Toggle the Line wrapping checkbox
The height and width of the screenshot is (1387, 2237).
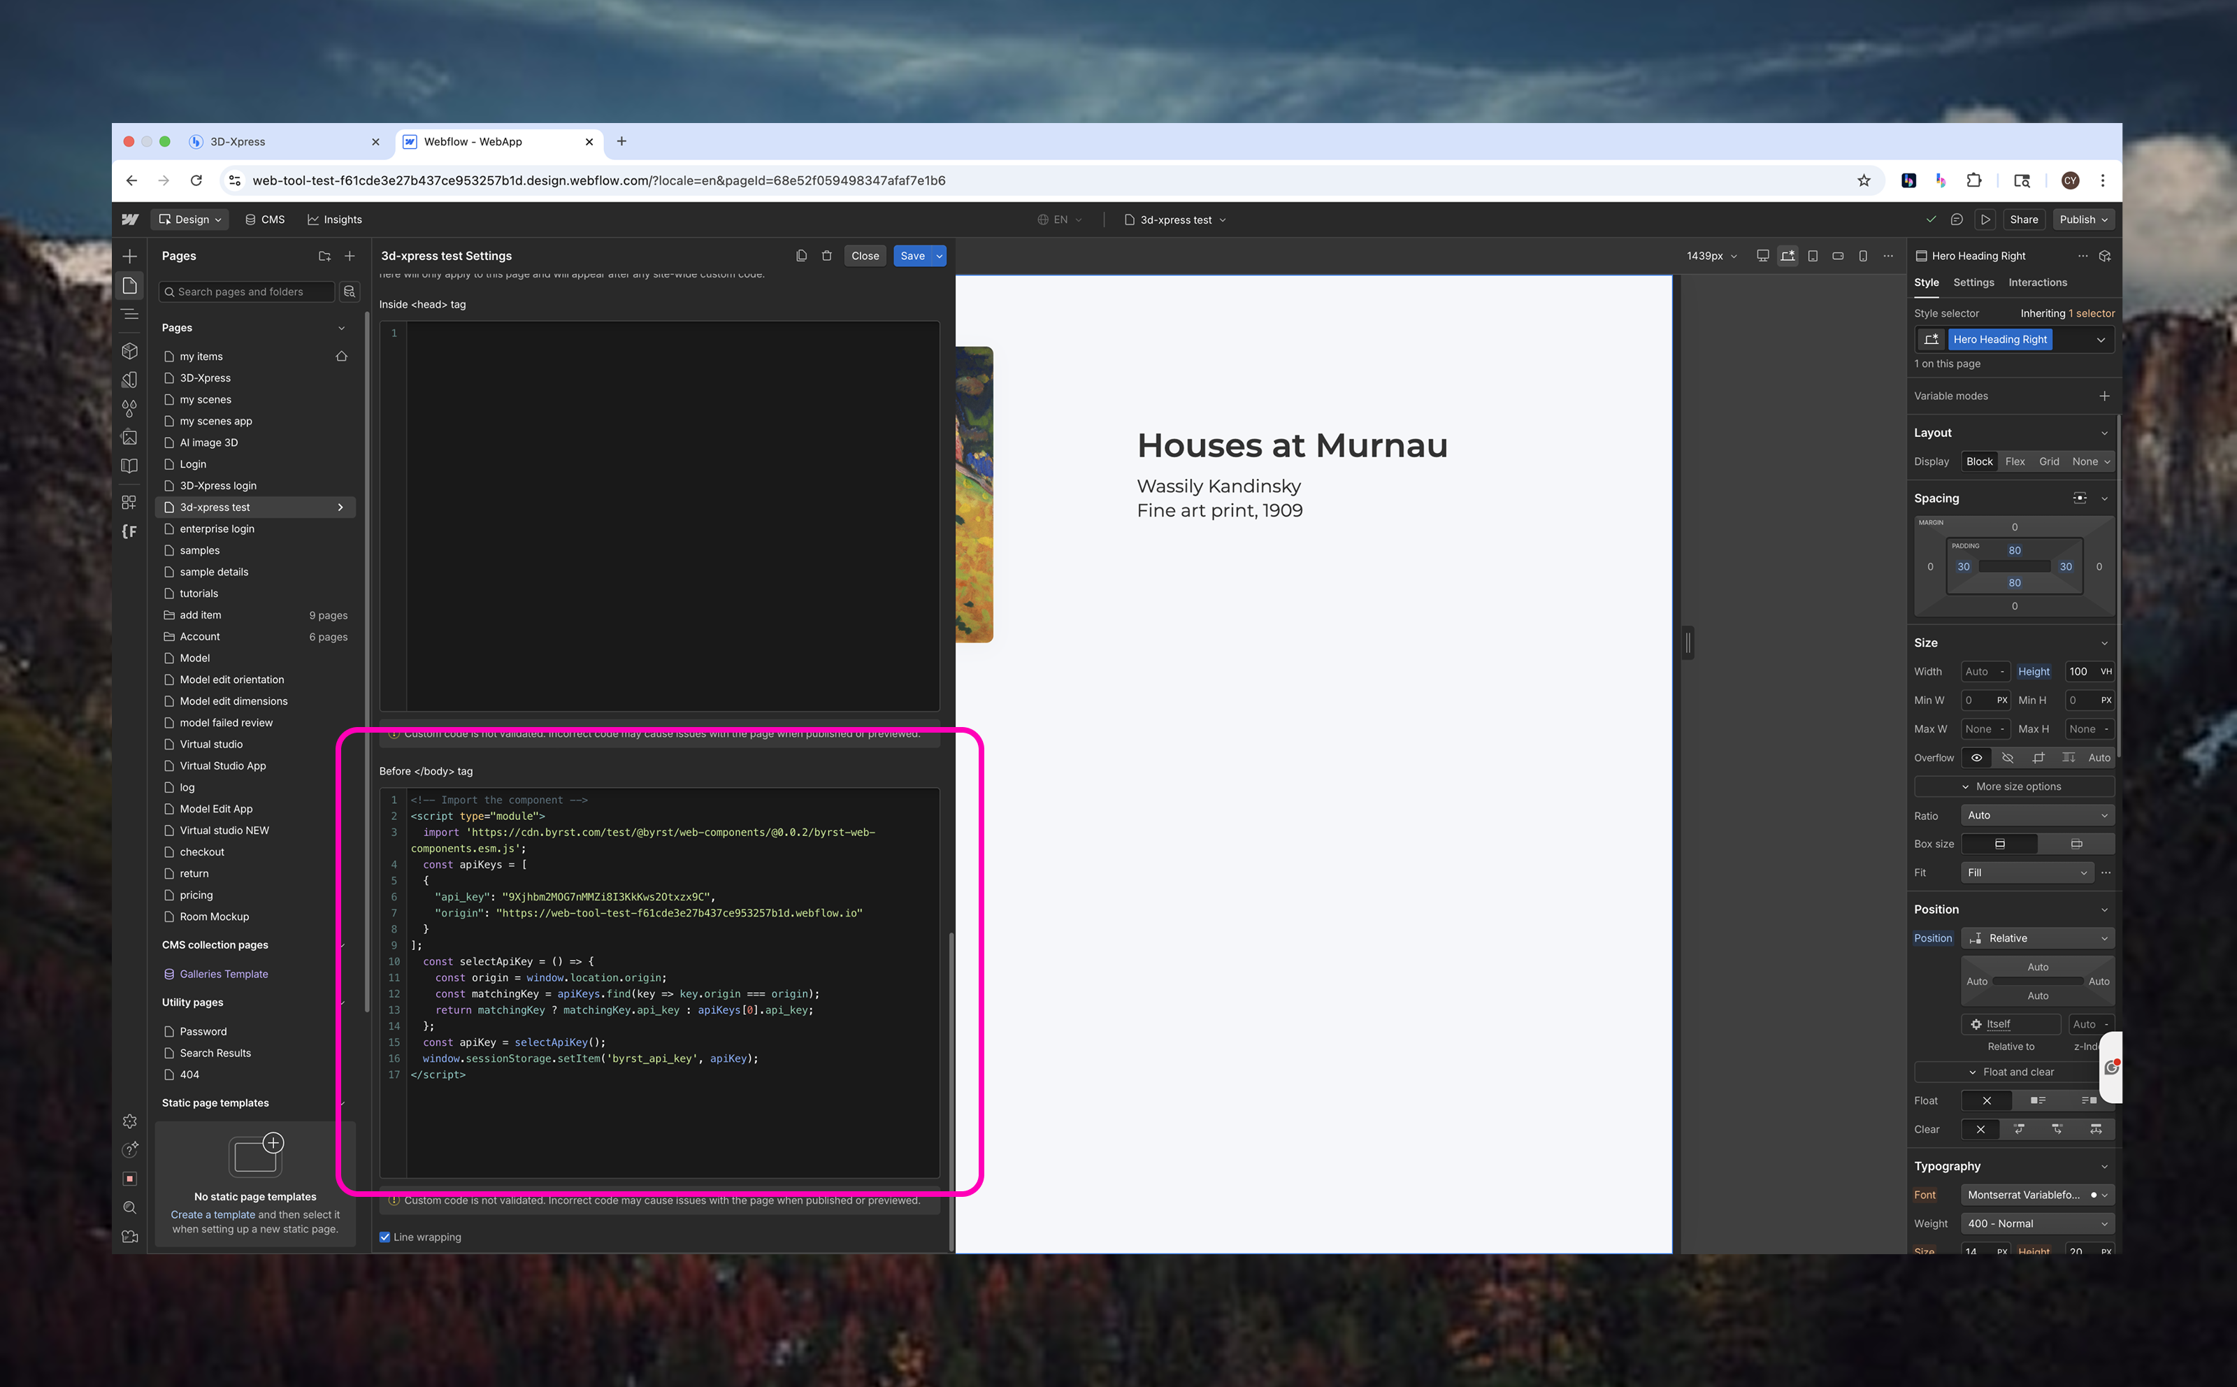click(385, 1237)
